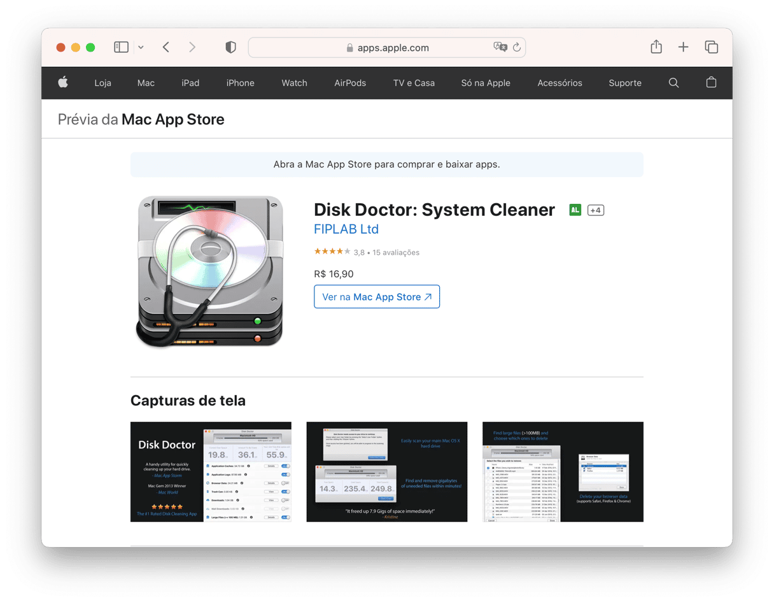Open the Share menu
The image size is (774, 602).
point(656,47)
